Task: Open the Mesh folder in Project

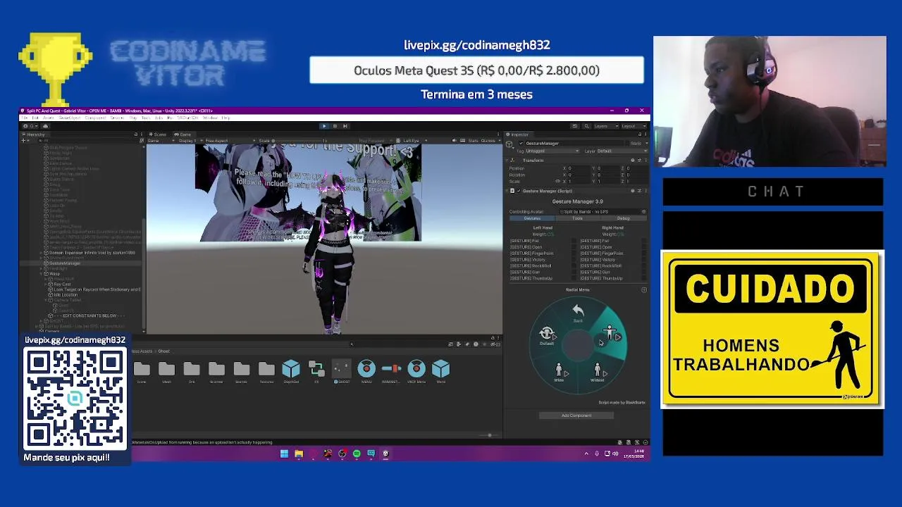Action: click(166, 371)
